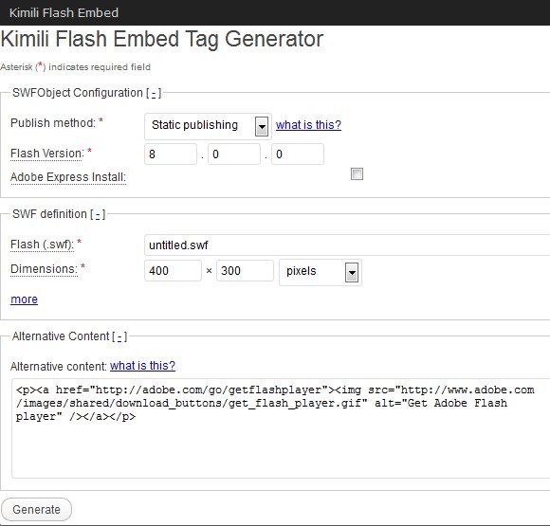550x526 pixels.
Task: Click inside the Alternative content textarea
Action: pyautogui.click(x=281, y=428)
